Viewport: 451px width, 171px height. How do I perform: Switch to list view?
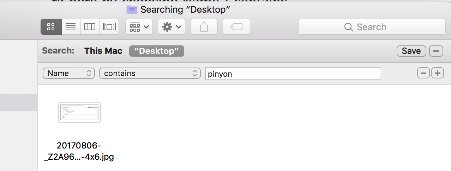(x=71, y=27)
